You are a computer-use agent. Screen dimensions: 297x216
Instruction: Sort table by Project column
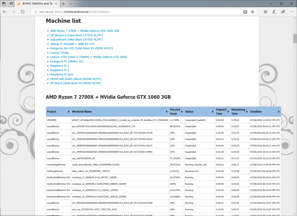[58, 111]
